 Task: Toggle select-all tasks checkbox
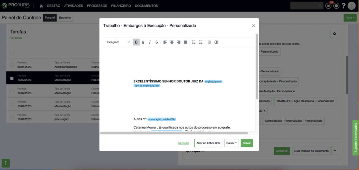pyautogui.click(x=12, y=53)
